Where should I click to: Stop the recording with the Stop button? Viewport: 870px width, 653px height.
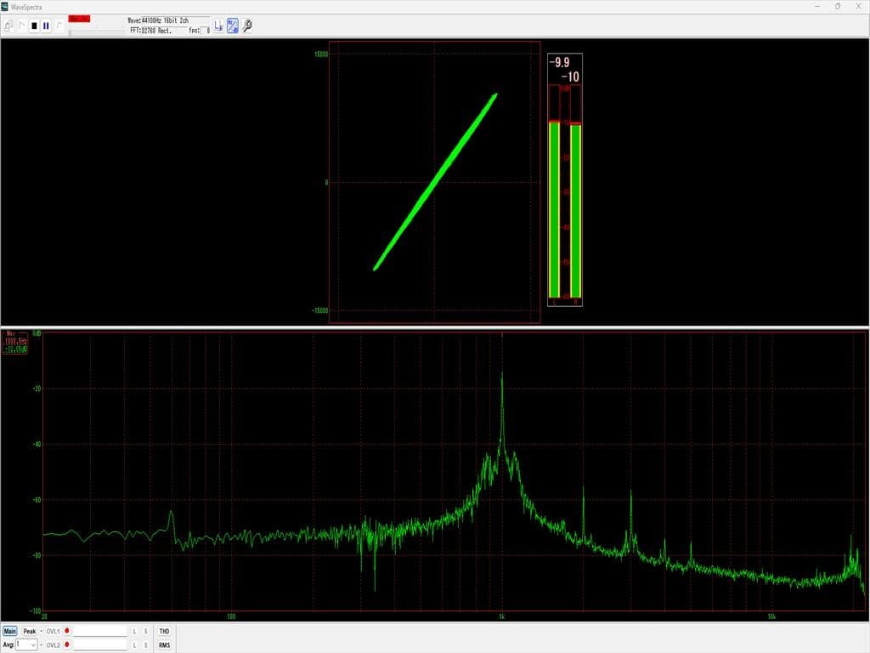pos(34,26)
